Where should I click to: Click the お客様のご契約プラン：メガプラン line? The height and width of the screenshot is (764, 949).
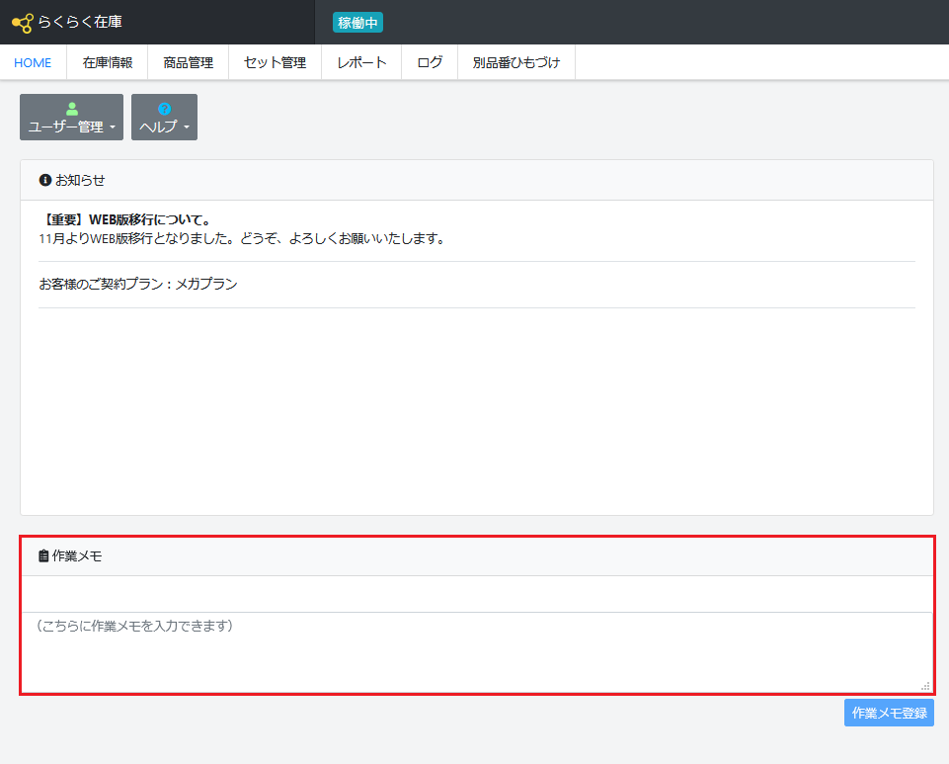pos(138,284)
